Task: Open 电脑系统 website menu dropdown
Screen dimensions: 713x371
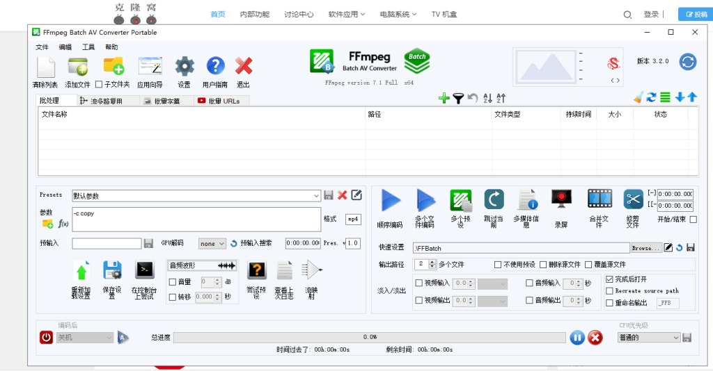Action: coord(398,14)
